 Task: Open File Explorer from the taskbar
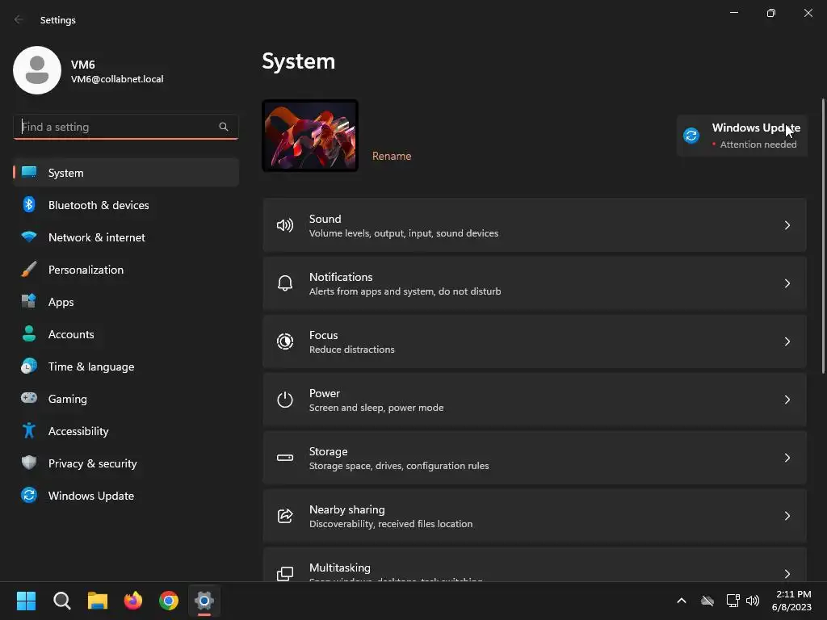click(98, 601)
